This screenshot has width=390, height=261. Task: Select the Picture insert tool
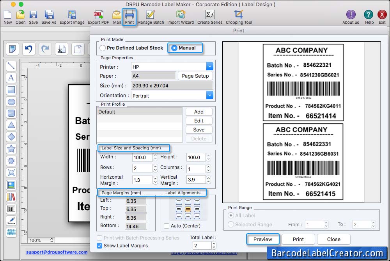[x=11, y=185]
